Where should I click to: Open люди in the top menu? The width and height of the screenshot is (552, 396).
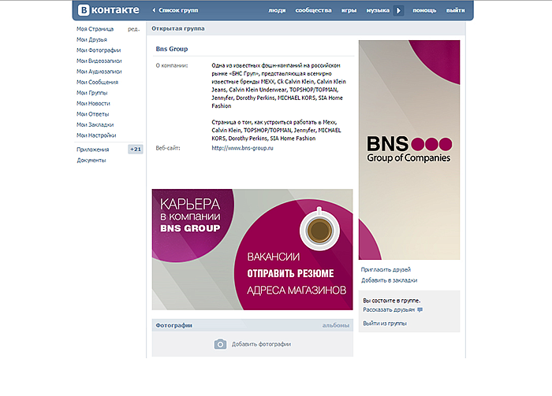pos(277,10)
